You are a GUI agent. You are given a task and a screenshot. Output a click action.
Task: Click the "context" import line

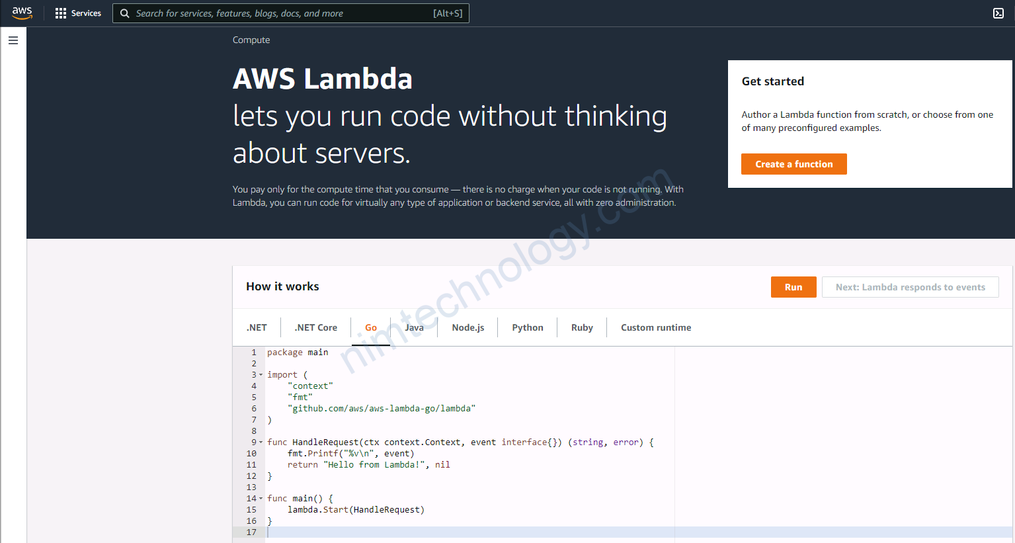pyautogui.click(x=310, y=386)
